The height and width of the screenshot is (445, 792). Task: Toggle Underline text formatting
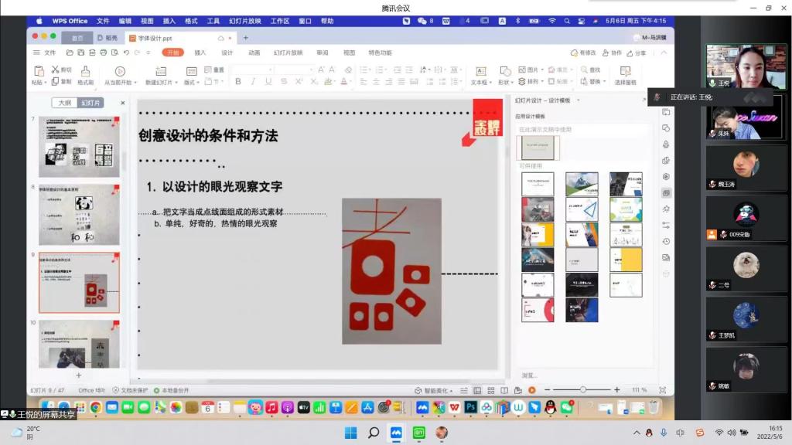pos(268,82)
